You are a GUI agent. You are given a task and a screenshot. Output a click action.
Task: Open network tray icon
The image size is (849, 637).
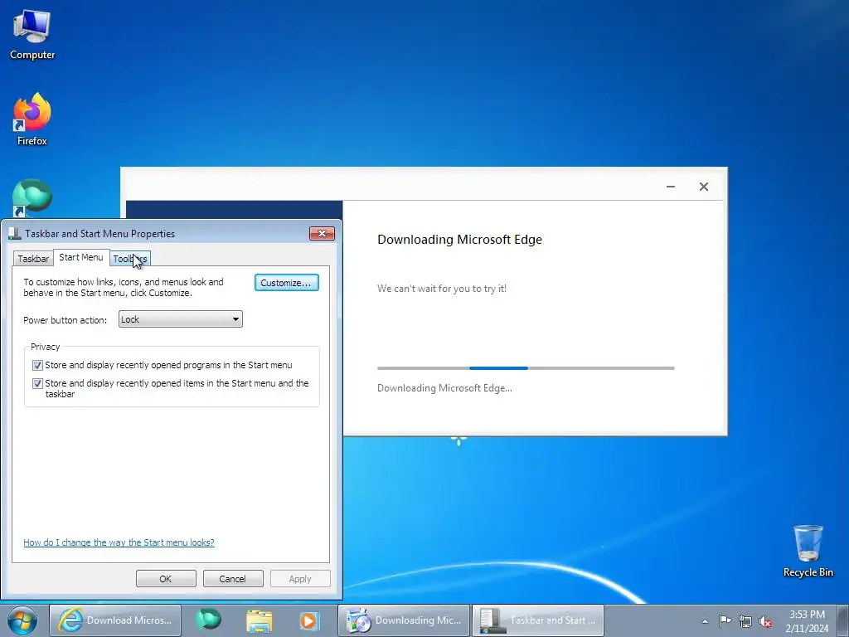click(745, 621)
